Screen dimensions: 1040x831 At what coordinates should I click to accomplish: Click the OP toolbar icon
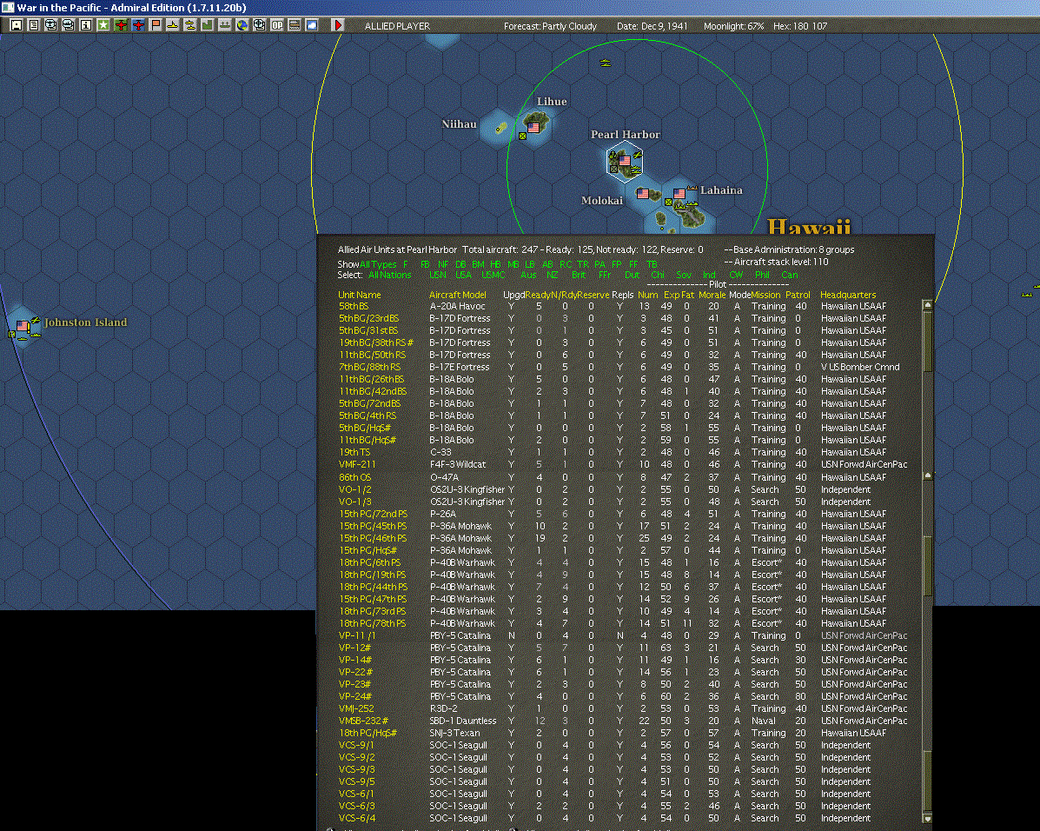276,25
